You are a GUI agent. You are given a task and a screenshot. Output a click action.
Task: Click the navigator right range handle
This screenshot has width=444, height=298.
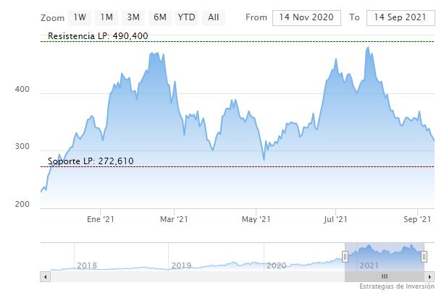pos(424,256)
